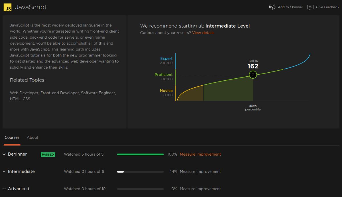This screenshot has width=342, height=197.
Task: Click the Intermediate 14% progress bar
Action: coord(140,172)
